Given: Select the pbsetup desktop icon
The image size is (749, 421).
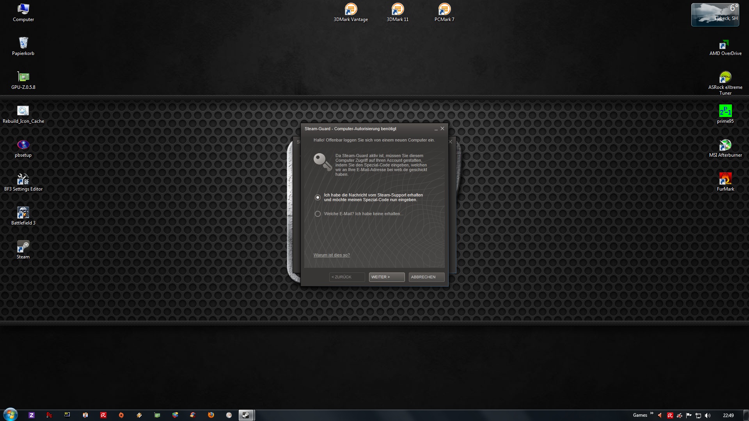Looking at the screenshot, I should 23,148.
